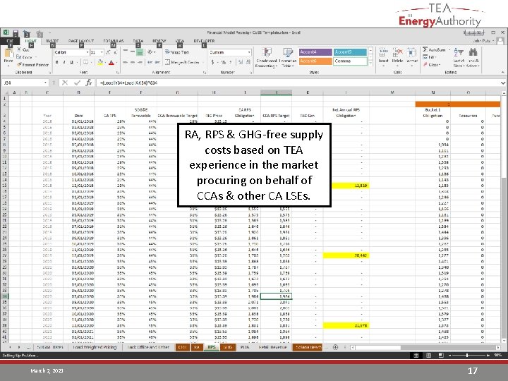Apply red font color letter A

point(111,62)
